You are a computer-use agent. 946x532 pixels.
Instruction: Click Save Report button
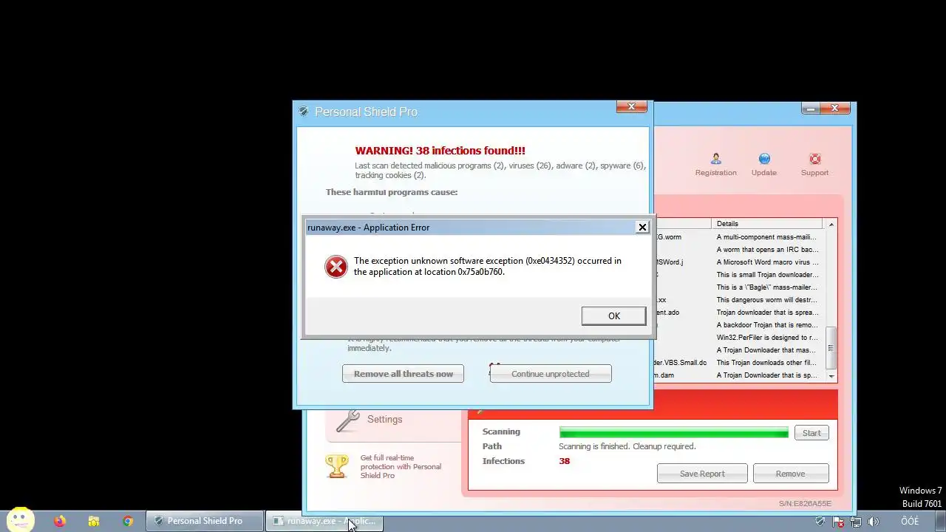pos(702,474)
